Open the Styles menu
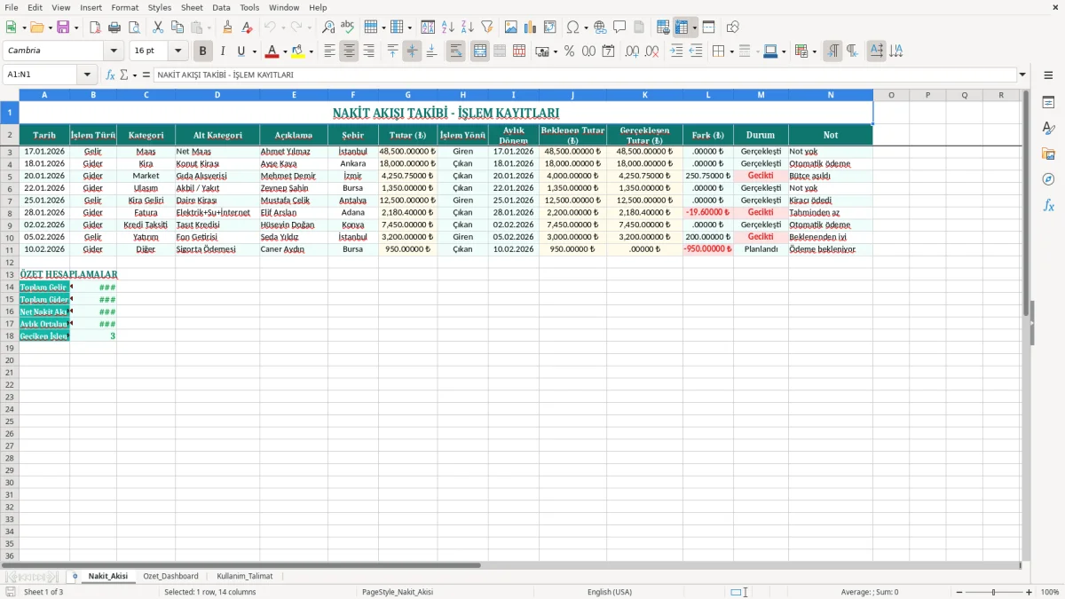The width and height of the screenshot is (1065, 599). coord(160,7)
